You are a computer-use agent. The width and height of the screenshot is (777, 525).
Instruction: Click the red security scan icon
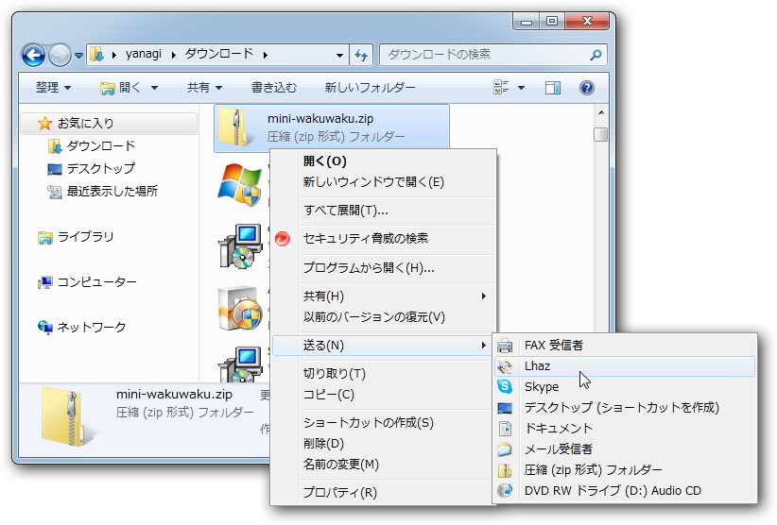coord(283,239)
